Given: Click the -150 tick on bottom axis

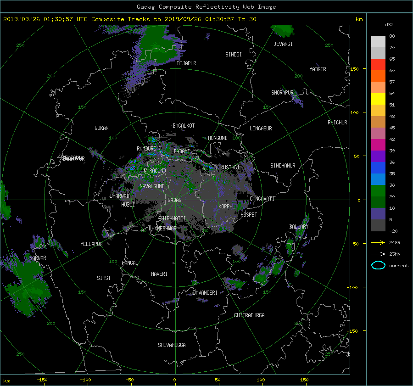Looking at the screenshot, I should 42,380.
